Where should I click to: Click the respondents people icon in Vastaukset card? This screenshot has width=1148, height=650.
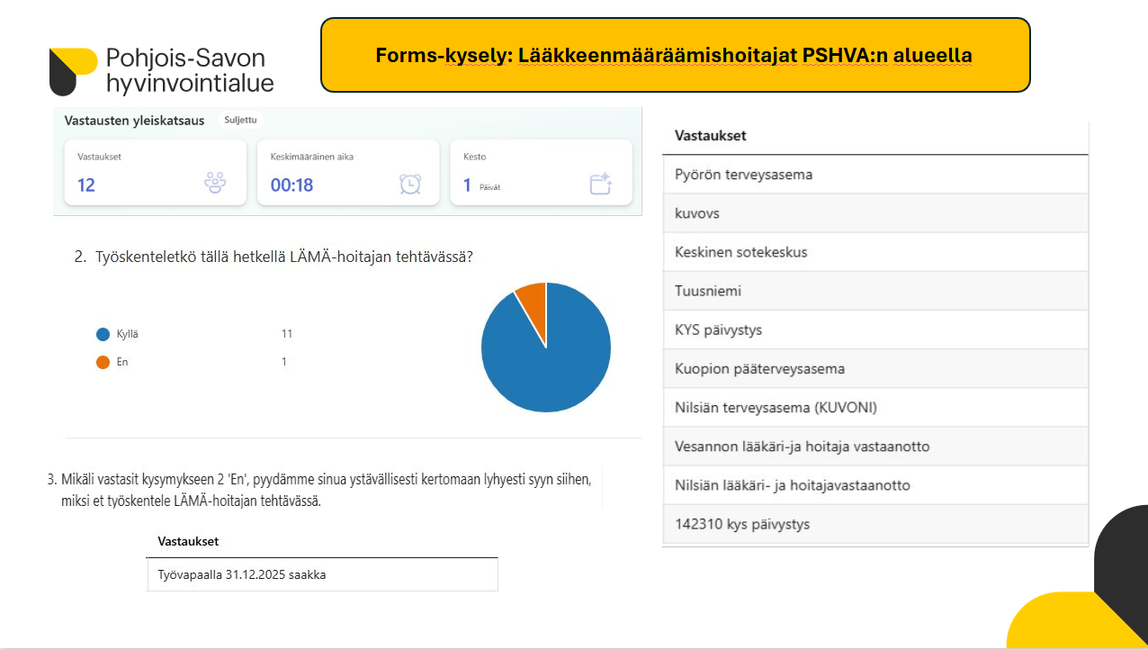tap(215, 184)
